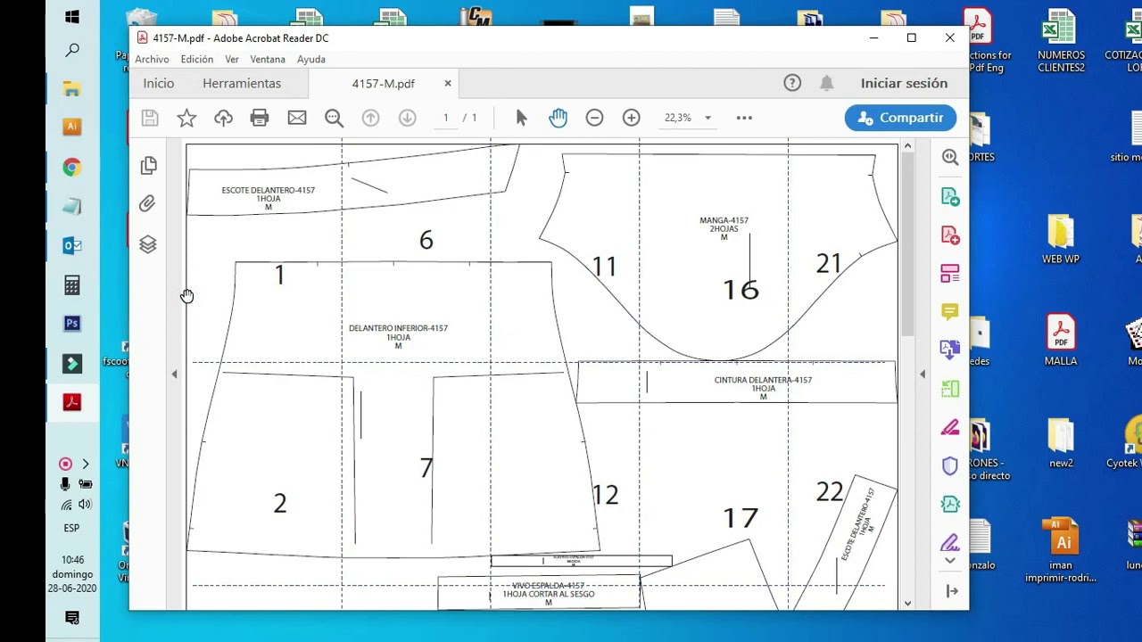
Task: Open page thumbnails panel
Action: [x=148, y=166]
